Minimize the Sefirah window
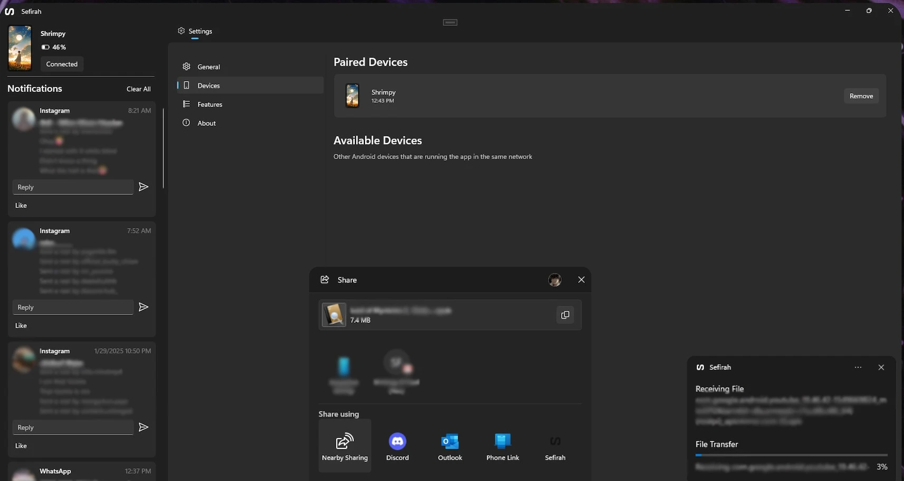This screenshot has height=481, width=904. pos(847,11)
